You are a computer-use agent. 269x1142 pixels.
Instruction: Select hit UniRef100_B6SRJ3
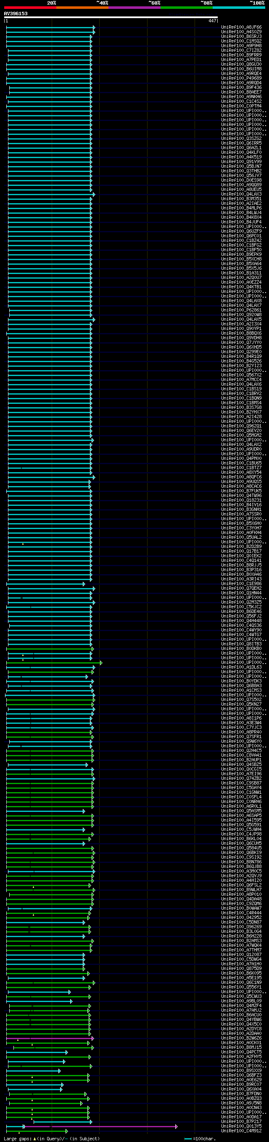point(241,37)
